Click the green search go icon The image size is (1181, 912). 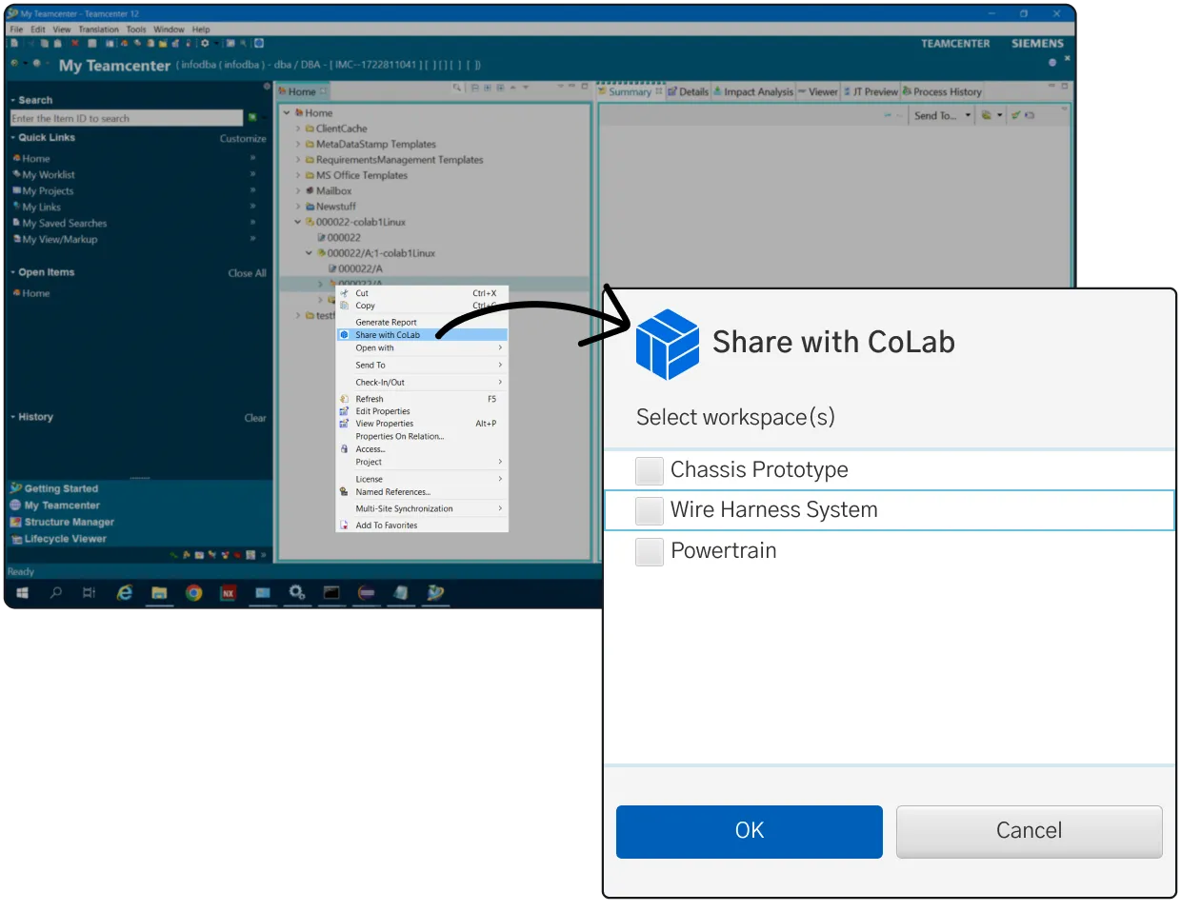click(252, 118)
